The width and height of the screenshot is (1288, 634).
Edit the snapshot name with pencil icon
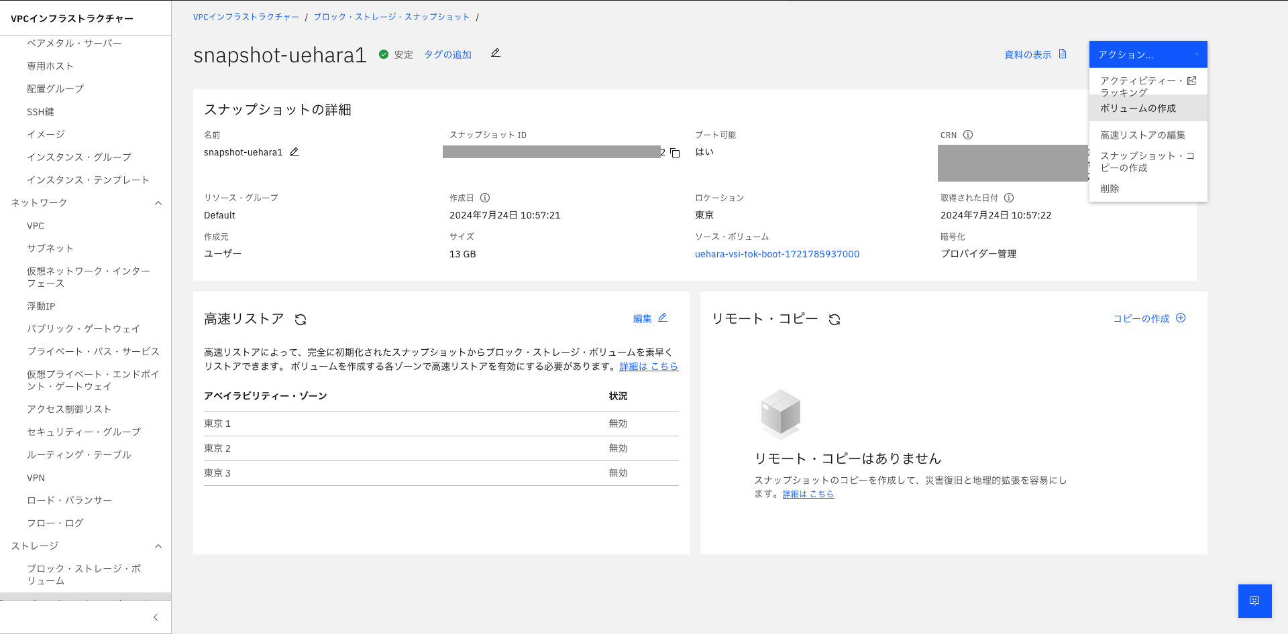tap(294, 152)
